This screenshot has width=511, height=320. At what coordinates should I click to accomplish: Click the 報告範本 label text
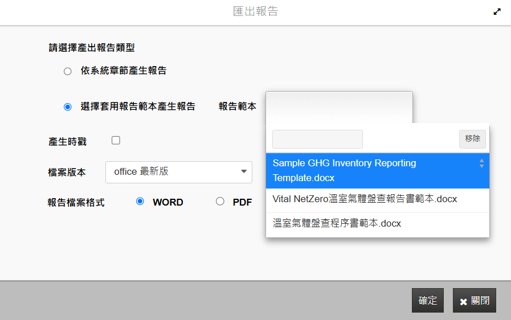coord(237,106)
